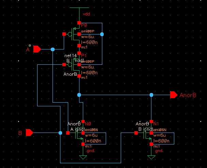Click the AnorB output pin shape
This screenshot has width=207, height=168.
174,95
